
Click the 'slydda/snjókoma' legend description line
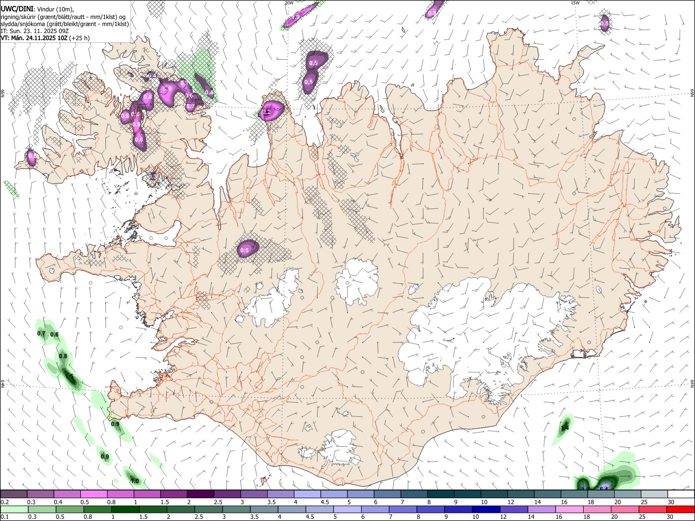(65, 24)
